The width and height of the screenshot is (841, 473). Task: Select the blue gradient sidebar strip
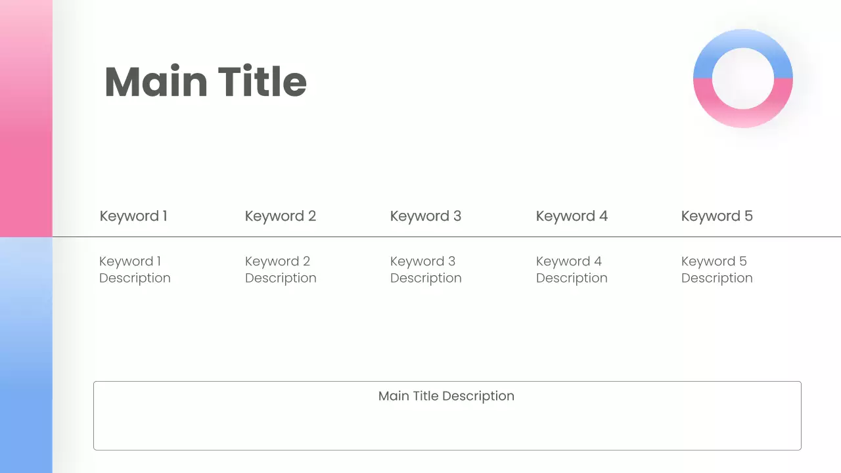tap(26, 355)
